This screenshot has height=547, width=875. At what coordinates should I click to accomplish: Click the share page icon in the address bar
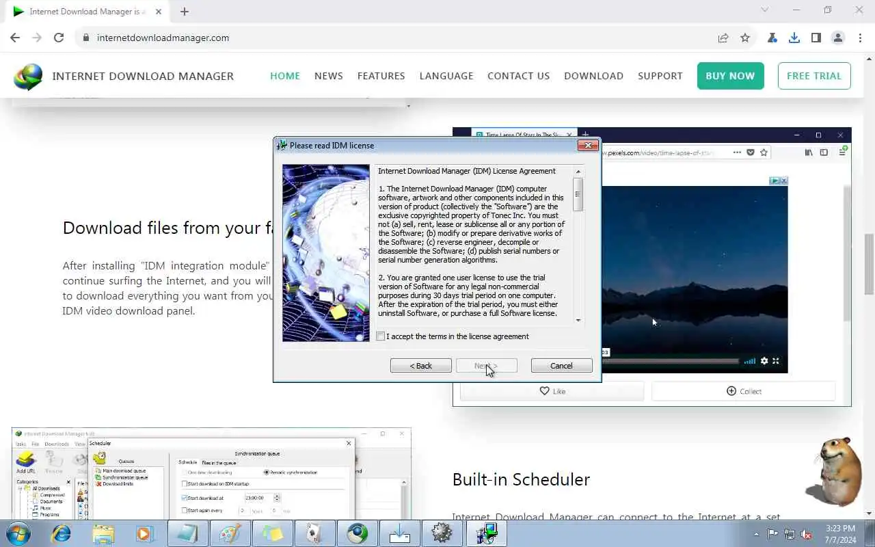coord(723,38)
